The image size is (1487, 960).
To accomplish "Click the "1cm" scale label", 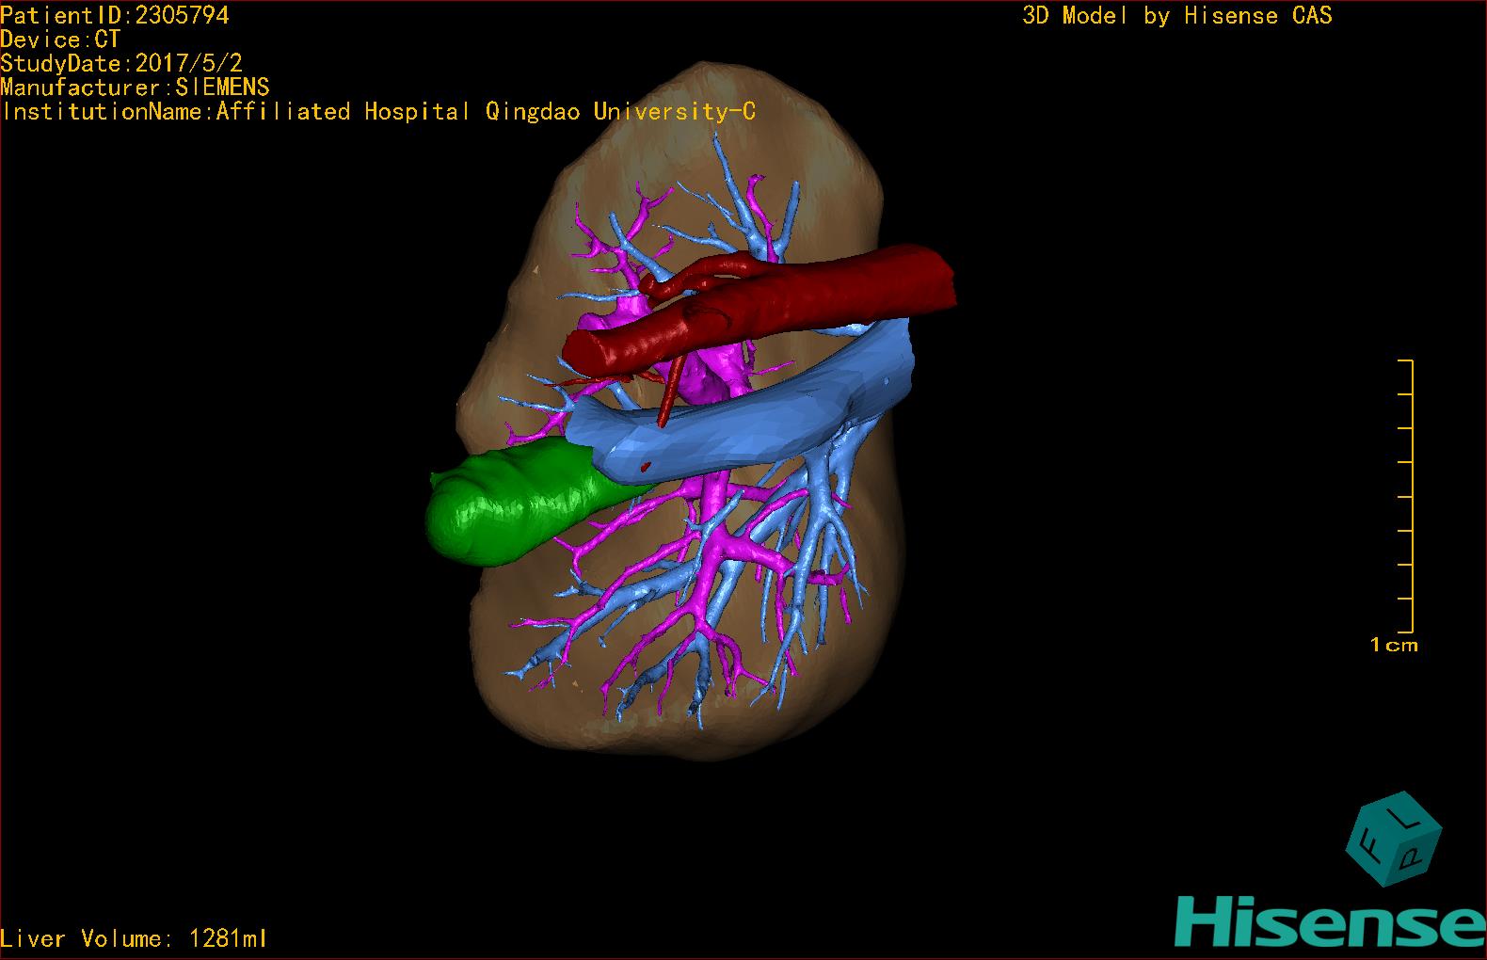I will pos(1394,645).
